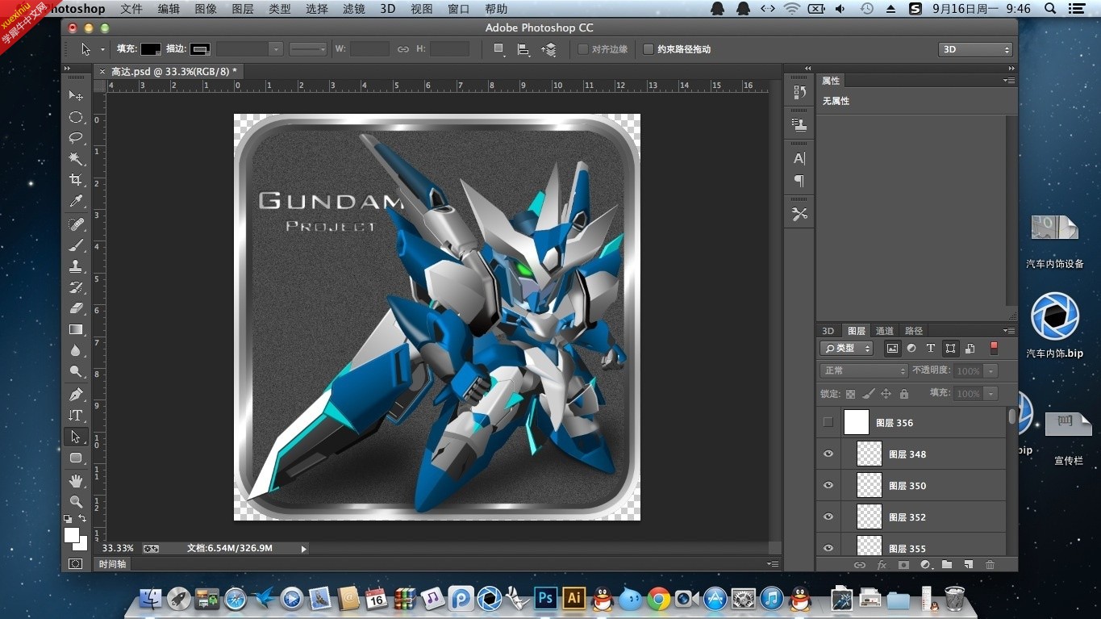Filter layers by pixel type
The image size is (1101, 619).
point(892,349)
